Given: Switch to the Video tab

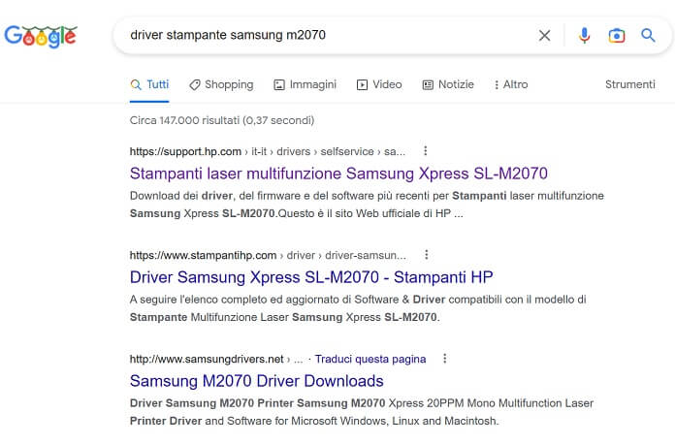Looking at the screenshot, I should pyautogui.click(x=379, y=84).
